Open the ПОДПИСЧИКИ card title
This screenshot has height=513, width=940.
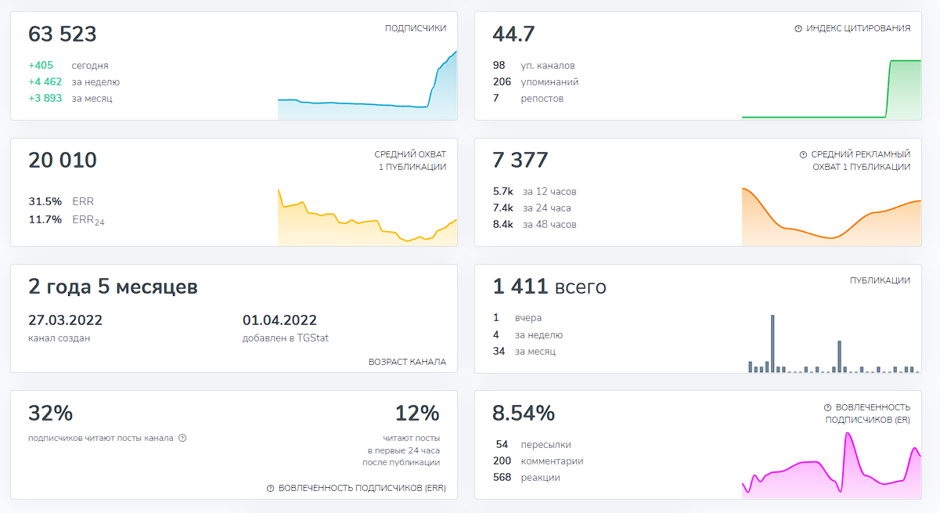point(416,28)
